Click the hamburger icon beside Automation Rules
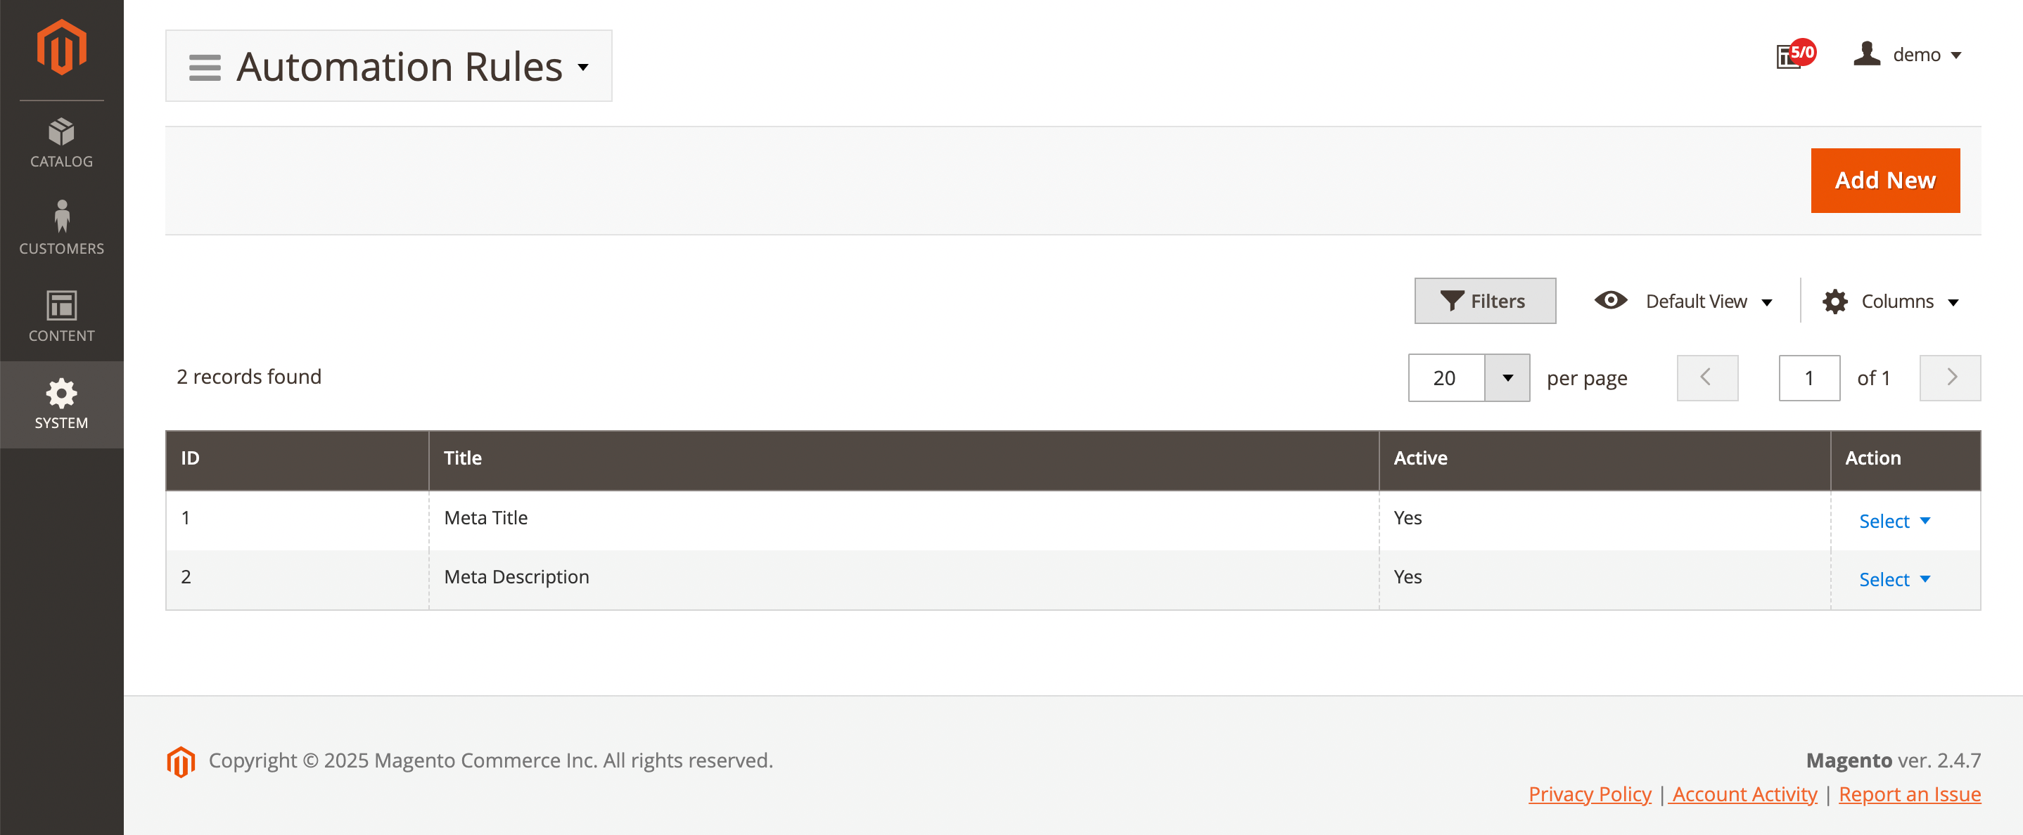The image size is (2023, 835). pos(204,67)
